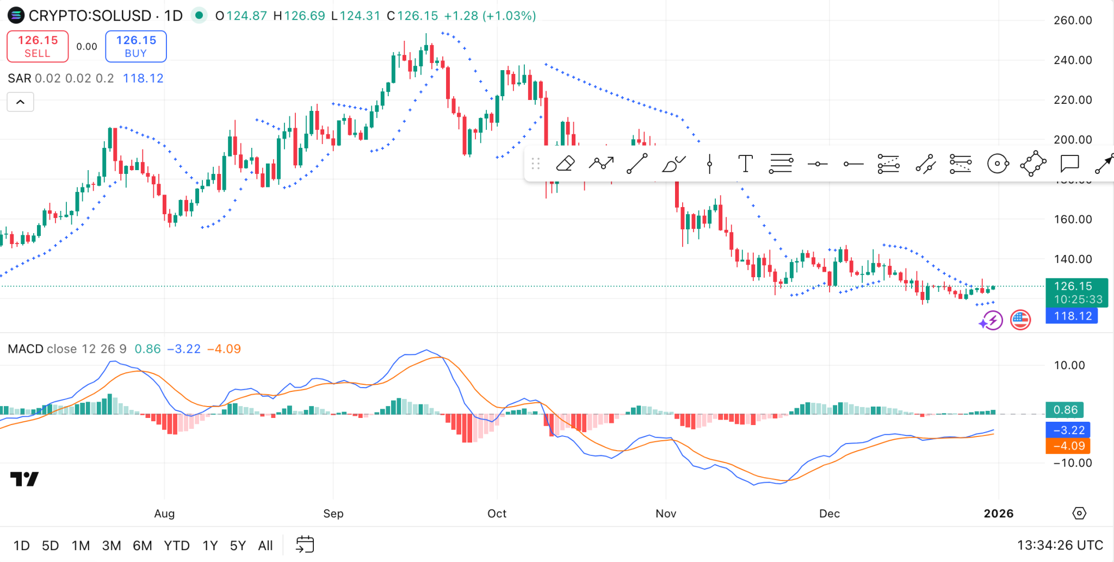Choose the Vertical Line tool
The height and width of the screenshot is (562, 1114).
709,164
